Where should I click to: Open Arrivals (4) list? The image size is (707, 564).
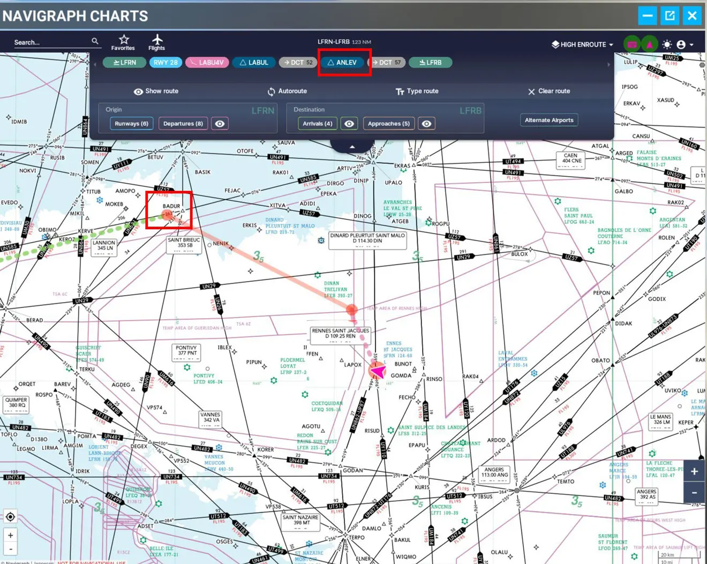point(318,124)
